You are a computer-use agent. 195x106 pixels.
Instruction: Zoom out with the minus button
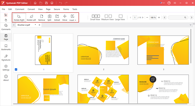tap(147, 17)
